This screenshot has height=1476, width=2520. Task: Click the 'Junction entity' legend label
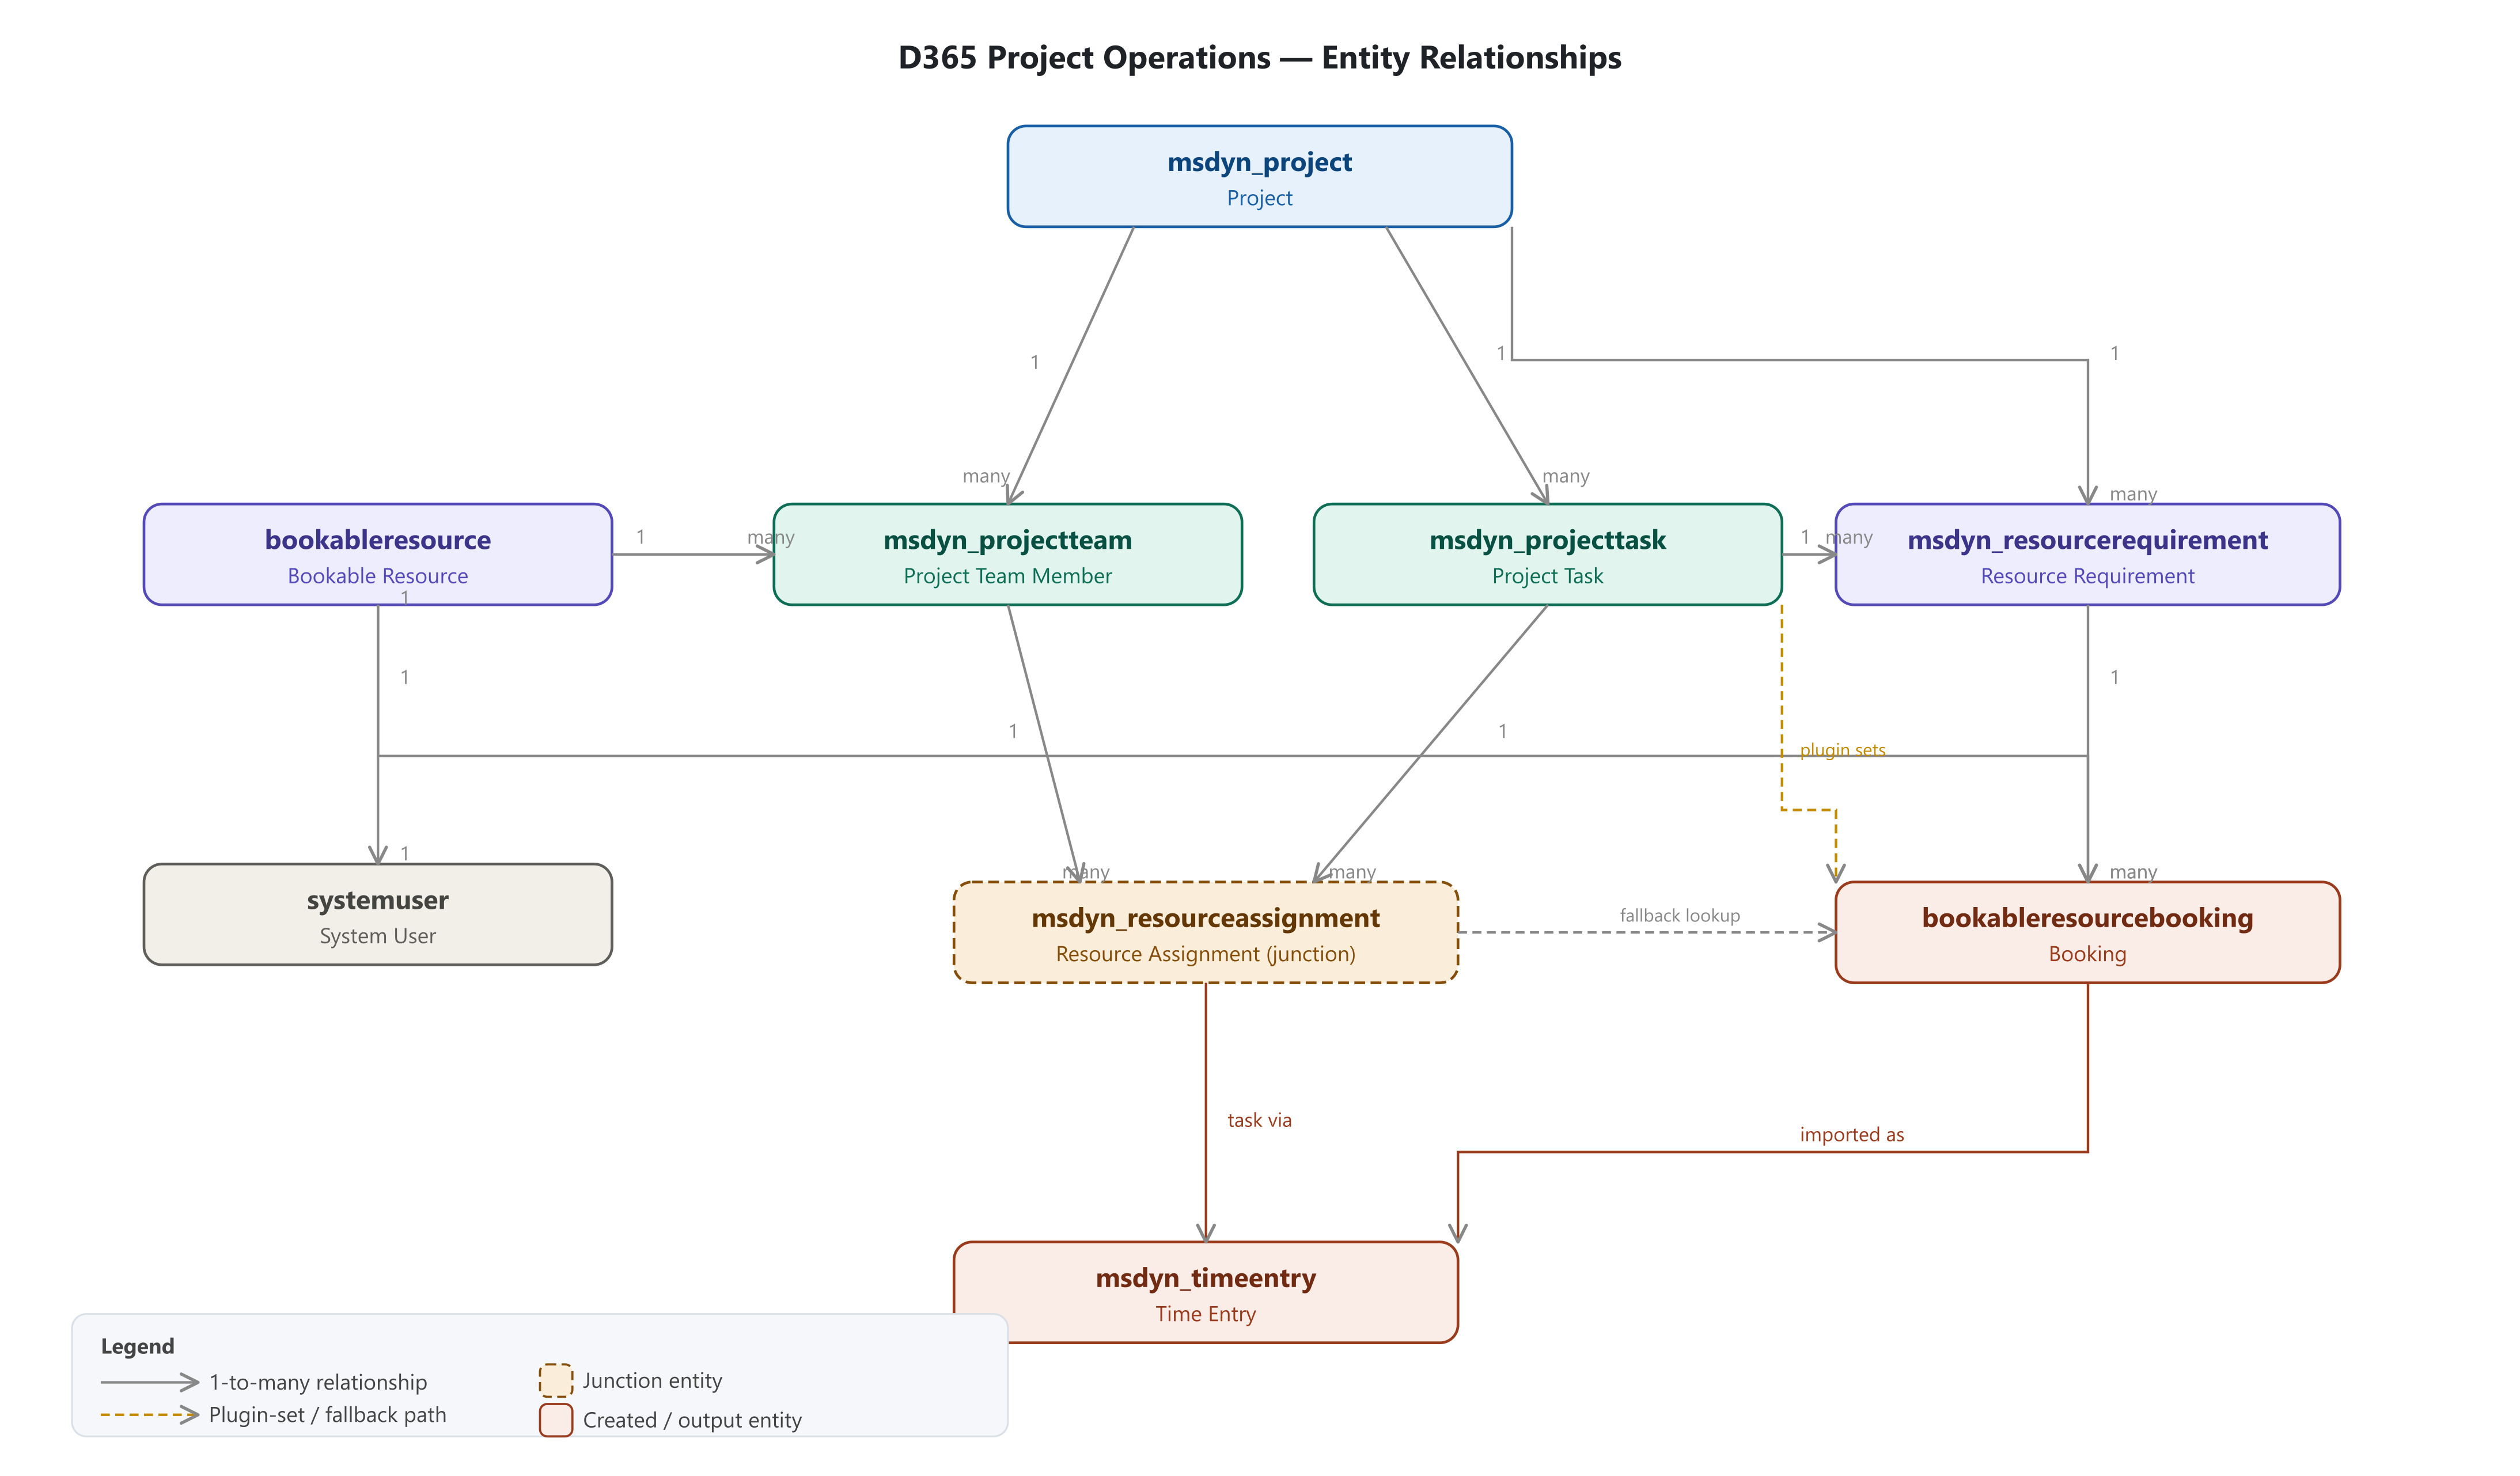pos(652,1380)
